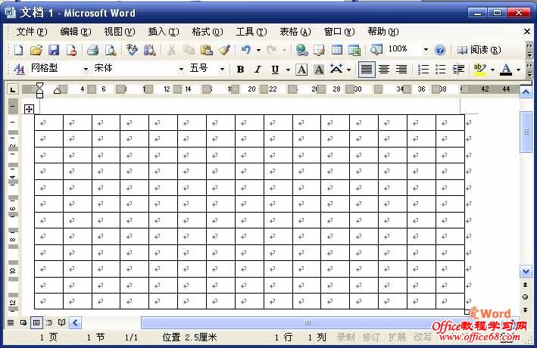Click the printer icon to print
537x348 pixels.
click(x=92, y=50)
